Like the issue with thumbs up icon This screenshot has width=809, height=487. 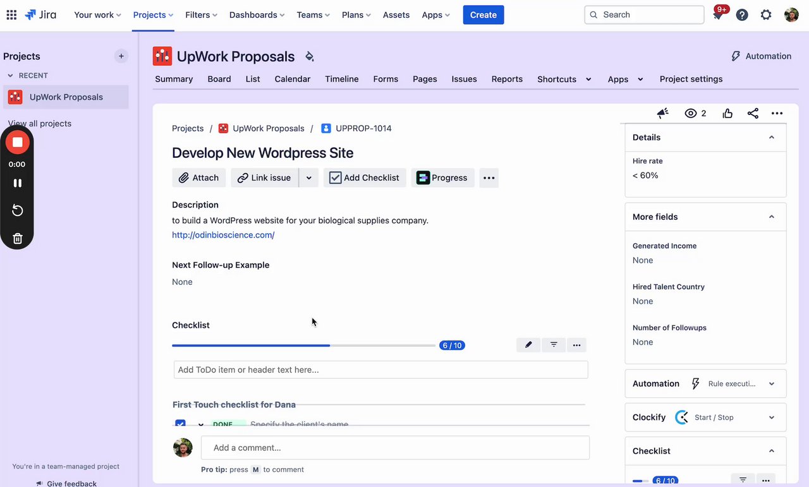click(727, 114)
